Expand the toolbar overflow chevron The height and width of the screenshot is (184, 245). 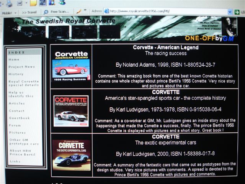[85, 10]
